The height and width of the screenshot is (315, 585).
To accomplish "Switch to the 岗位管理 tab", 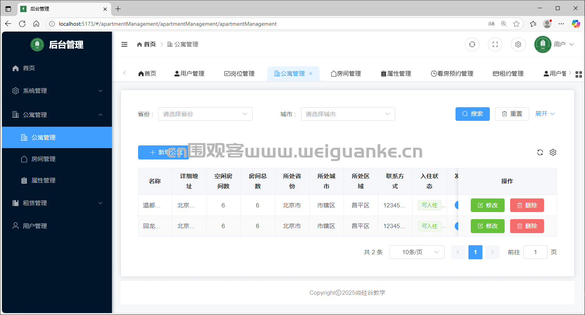I will (239, 74).
